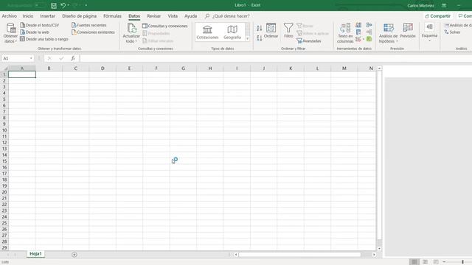The width and height of the screenshot is (472, 265).
Task: Click the vertical scrollbar down arrow
Action: click(379, 249)
